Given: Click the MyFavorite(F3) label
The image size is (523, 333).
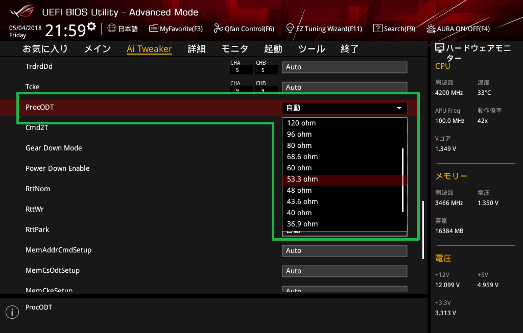Looking at the screenshot, I should pos(181,29).
